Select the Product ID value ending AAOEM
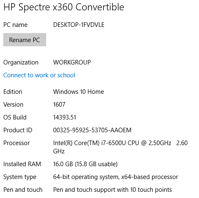 [x=92, y=130]
